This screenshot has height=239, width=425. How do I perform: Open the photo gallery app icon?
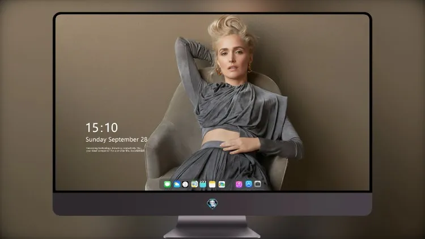pyautogui.click(x=222, y=185)
